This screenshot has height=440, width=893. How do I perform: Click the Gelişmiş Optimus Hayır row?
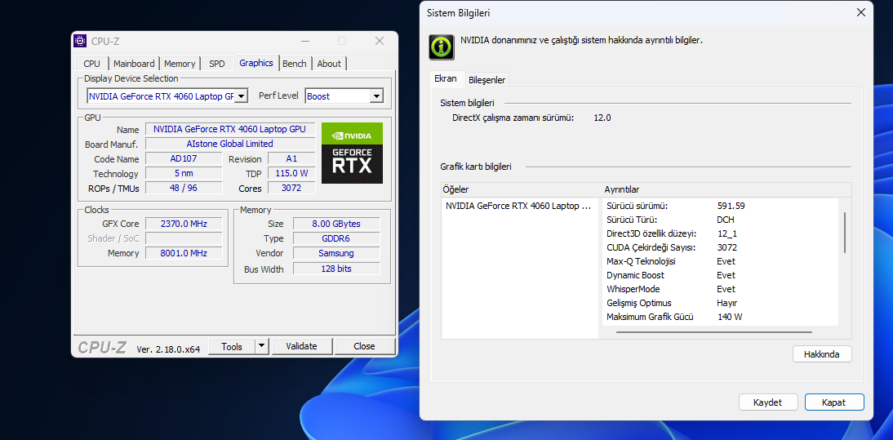tap(720, 303)
